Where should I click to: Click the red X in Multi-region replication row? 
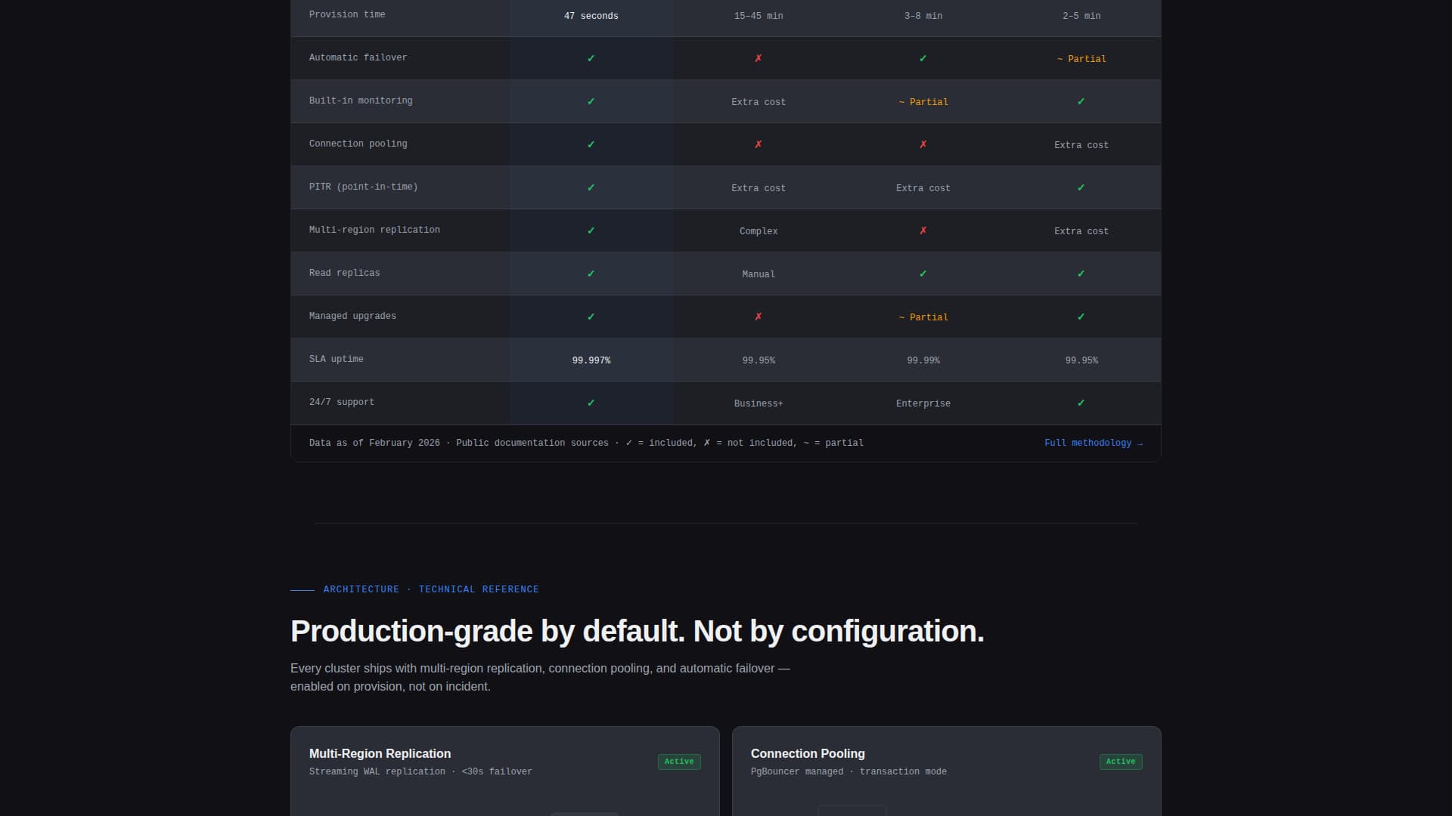point(923,230)
